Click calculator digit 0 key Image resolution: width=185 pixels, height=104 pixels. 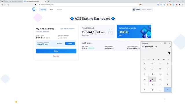pyautogui.click(x=152, y=90)
